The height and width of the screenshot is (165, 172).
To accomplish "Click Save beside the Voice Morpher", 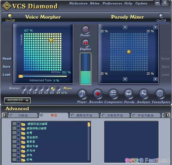I will (x=6, y=67).
